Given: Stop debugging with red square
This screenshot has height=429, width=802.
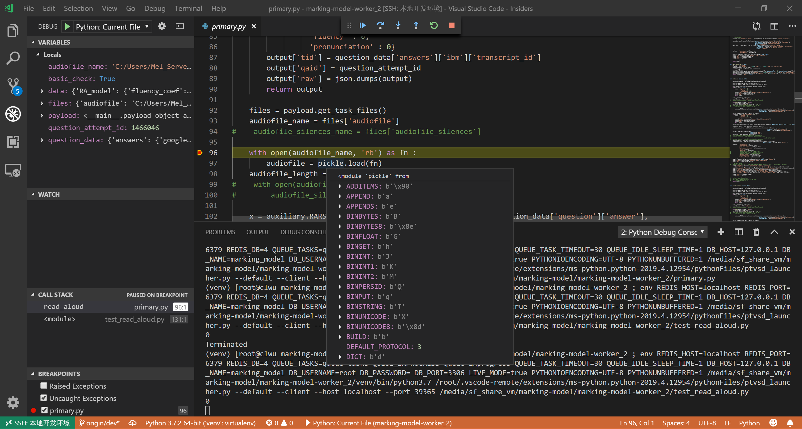Looking at the screenshot, I should pyautogui.click(x=451, y=26).
